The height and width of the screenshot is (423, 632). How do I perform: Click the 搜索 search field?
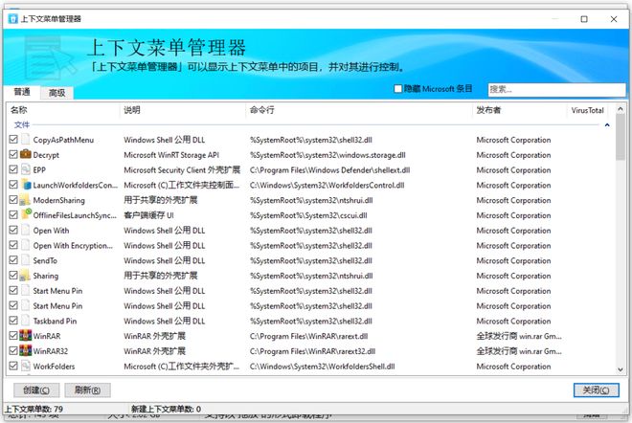pyautogui.click(x=556, y=89)
